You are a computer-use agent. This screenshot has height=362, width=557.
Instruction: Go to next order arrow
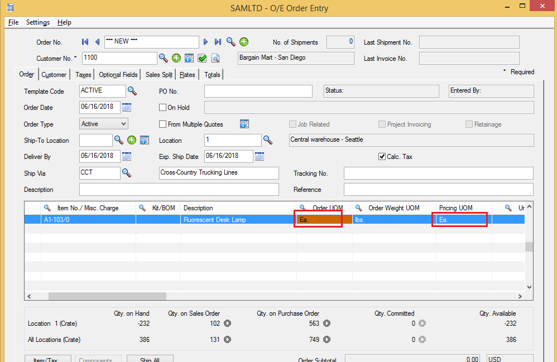(x=206, y=42)
